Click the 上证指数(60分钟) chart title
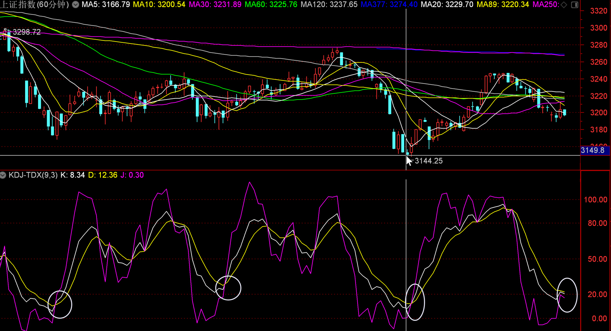This screenshot has width=611, height=331. [35, 5]
